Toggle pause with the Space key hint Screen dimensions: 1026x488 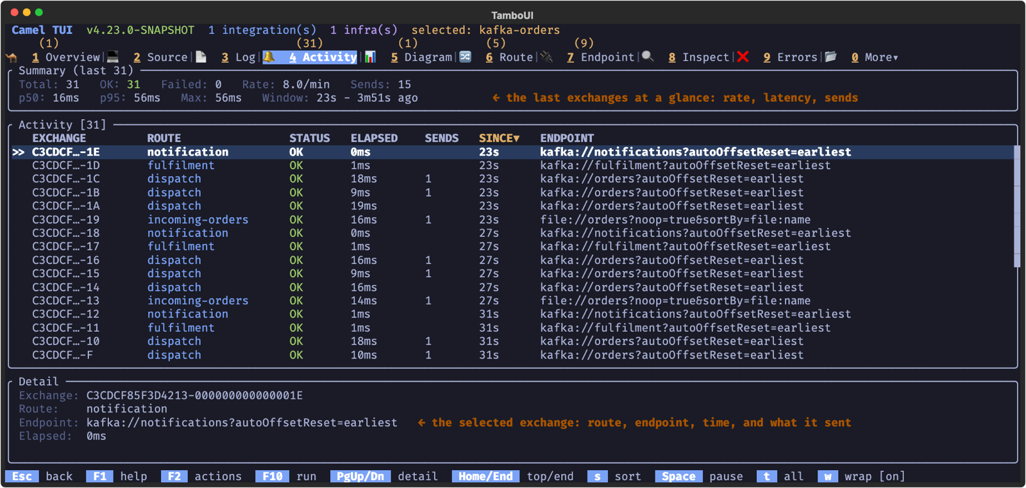[x=699, y=476]
